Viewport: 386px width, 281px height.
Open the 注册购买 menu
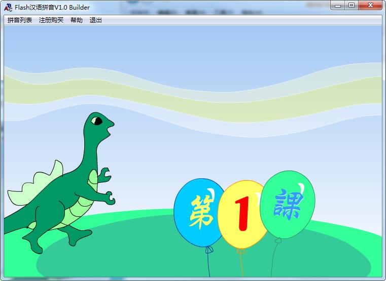(51, 20)
